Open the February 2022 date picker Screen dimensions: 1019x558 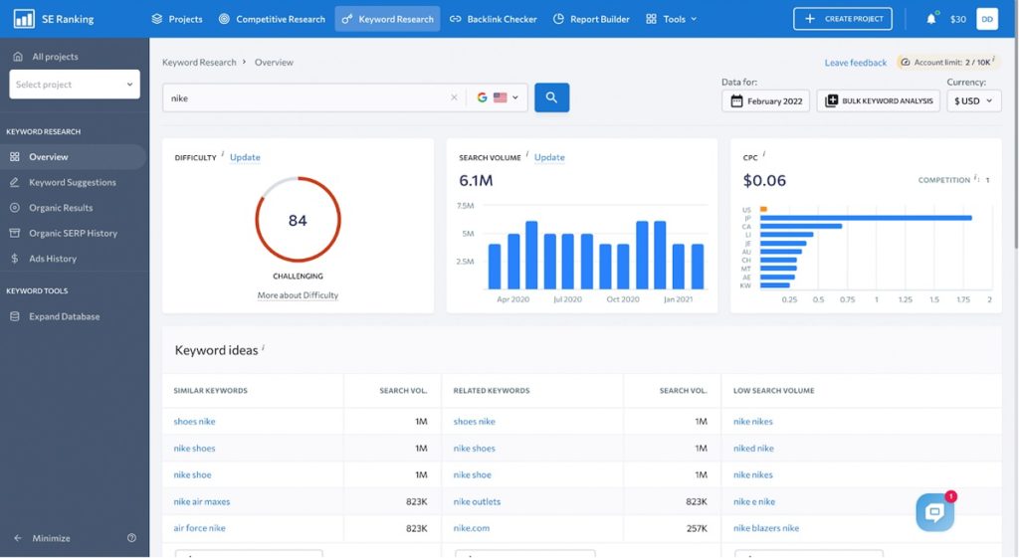tap(765, 100)
